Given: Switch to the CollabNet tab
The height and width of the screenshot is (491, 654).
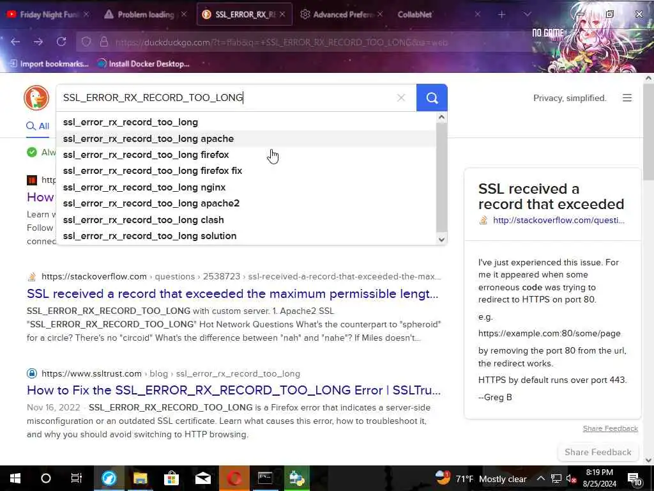Looking at the screenshot, I should coord(414,14).
